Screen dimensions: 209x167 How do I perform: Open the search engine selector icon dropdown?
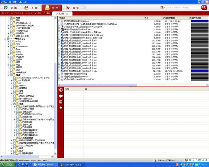coord(163,8)
